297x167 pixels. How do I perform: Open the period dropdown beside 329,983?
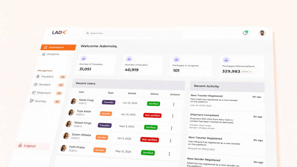(247, 72)
